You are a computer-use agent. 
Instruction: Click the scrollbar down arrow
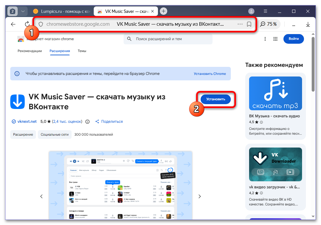pos(313,216)
